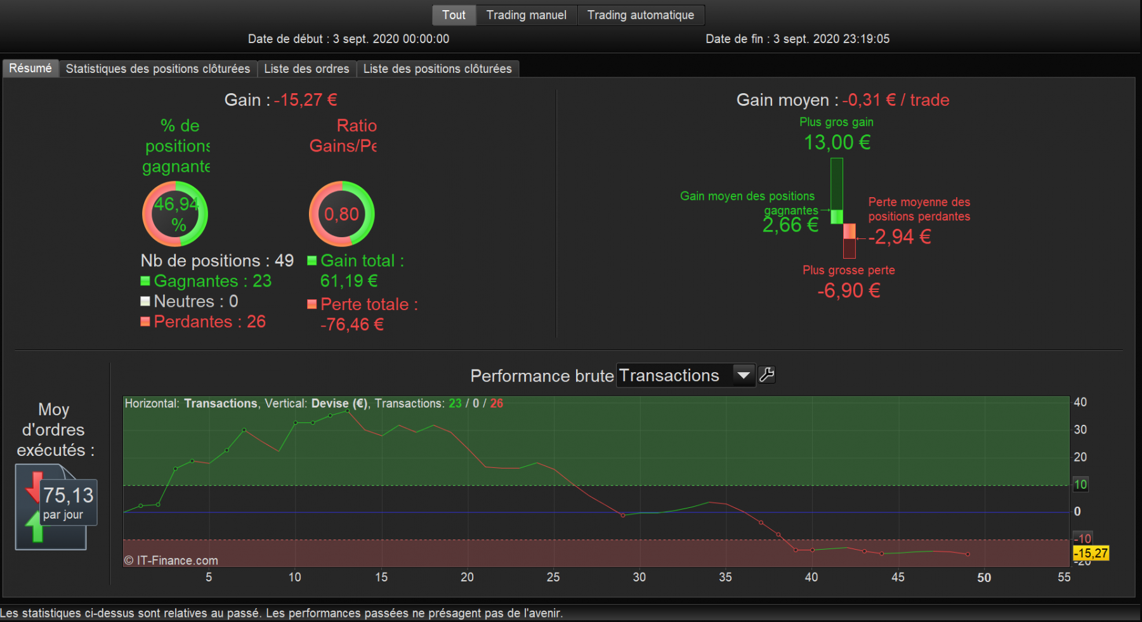
Task: Select the Trading automatique filter
Action: pyautogui.click(x=641, y=15)
